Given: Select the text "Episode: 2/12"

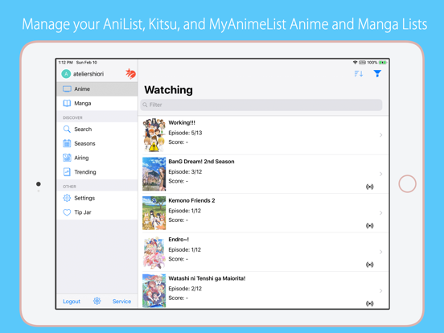Looking at the screenshot, I should [185, 289].
